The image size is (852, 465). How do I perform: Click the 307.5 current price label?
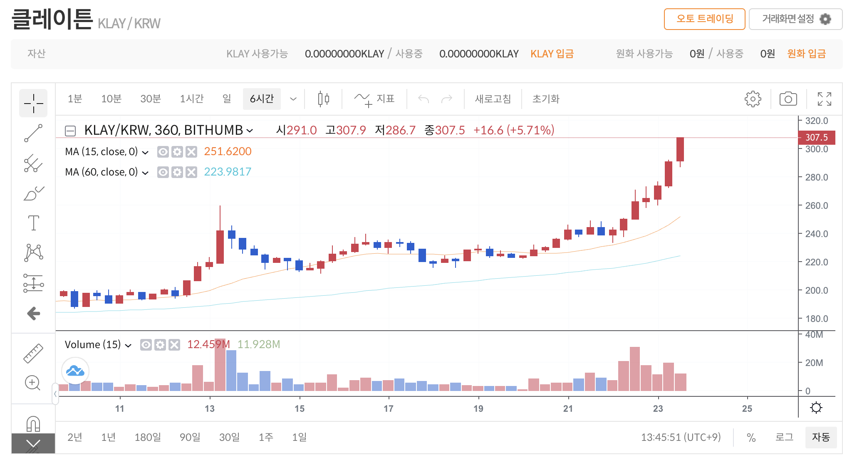tap(816, 138)
